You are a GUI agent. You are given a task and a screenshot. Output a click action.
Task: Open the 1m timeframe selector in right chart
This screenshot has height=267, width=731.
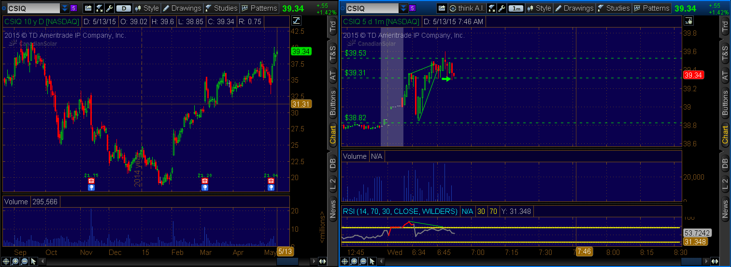pos(517,8)
